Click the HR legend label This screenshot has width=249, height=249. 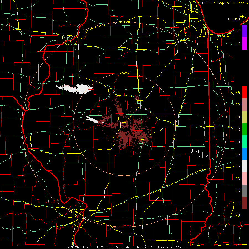pyautogui.click(x=238, y=129)
